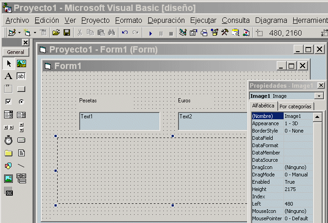Image resolution: width=328 pixels, height=223 pixels.
Task: Select the TextBox tool in toolbox
Action: point(22,76)
